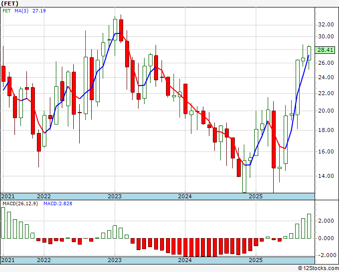Image resolution: width=339 pixels, height=272 pixels.
Task: Click 2025 on the MACD timeline
Action: tap(256, 260)
